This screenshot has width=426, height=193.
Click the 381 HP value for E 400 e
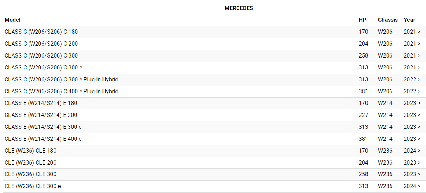tap(363, 139)
